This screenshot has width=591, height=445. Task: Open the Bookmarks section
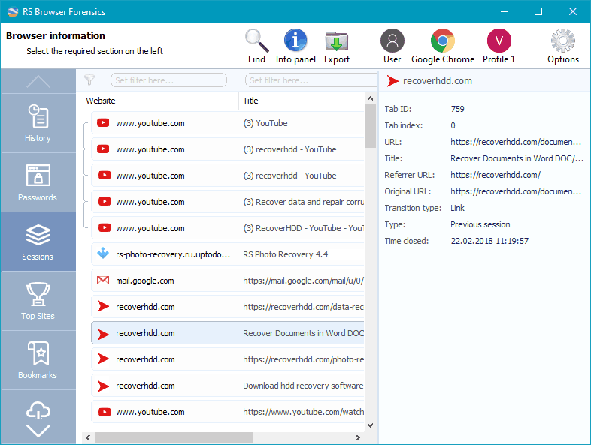[x=38, y=360]
